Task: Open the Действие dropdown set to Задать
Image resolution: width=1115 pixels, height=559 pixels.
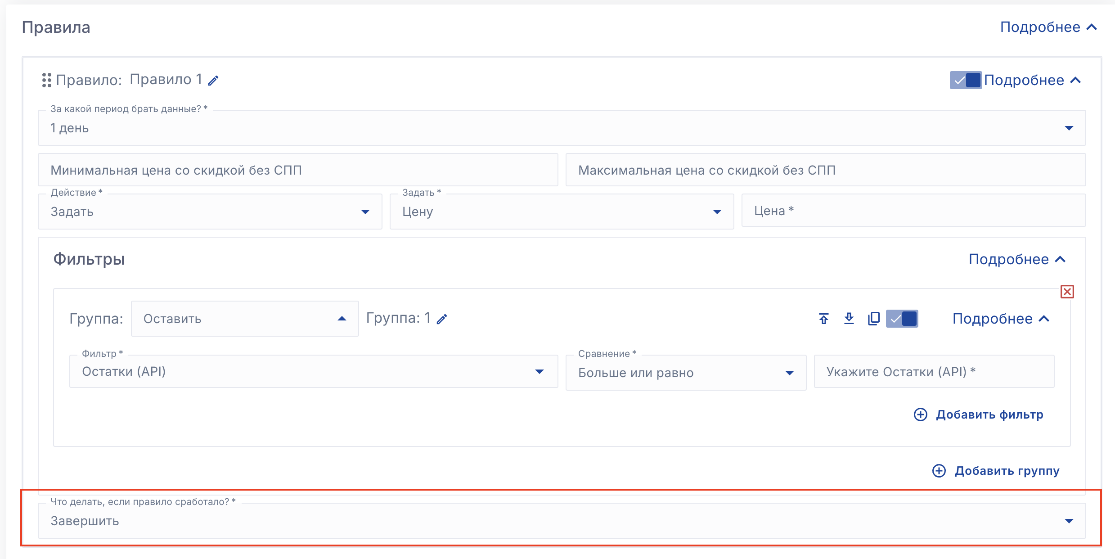Action: (210, 212)
